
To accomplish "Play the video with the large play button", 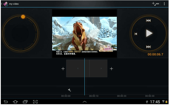I will [x=149, y=33].
